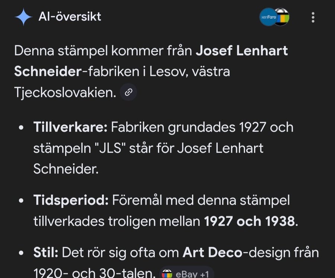The image size is (335, 278).
Task: Click the Tidsperiod: label
Action: (x=71, y=200)
